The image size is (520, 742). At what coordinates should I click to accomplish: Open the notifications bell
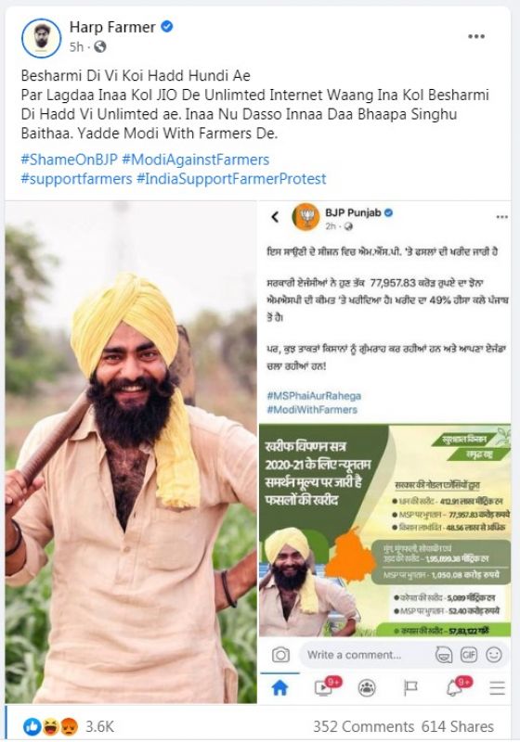[x=456, y=687]
